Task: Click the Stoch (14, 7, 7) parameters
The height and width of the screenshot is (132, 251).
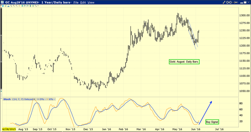Action: tap(17, 99)
